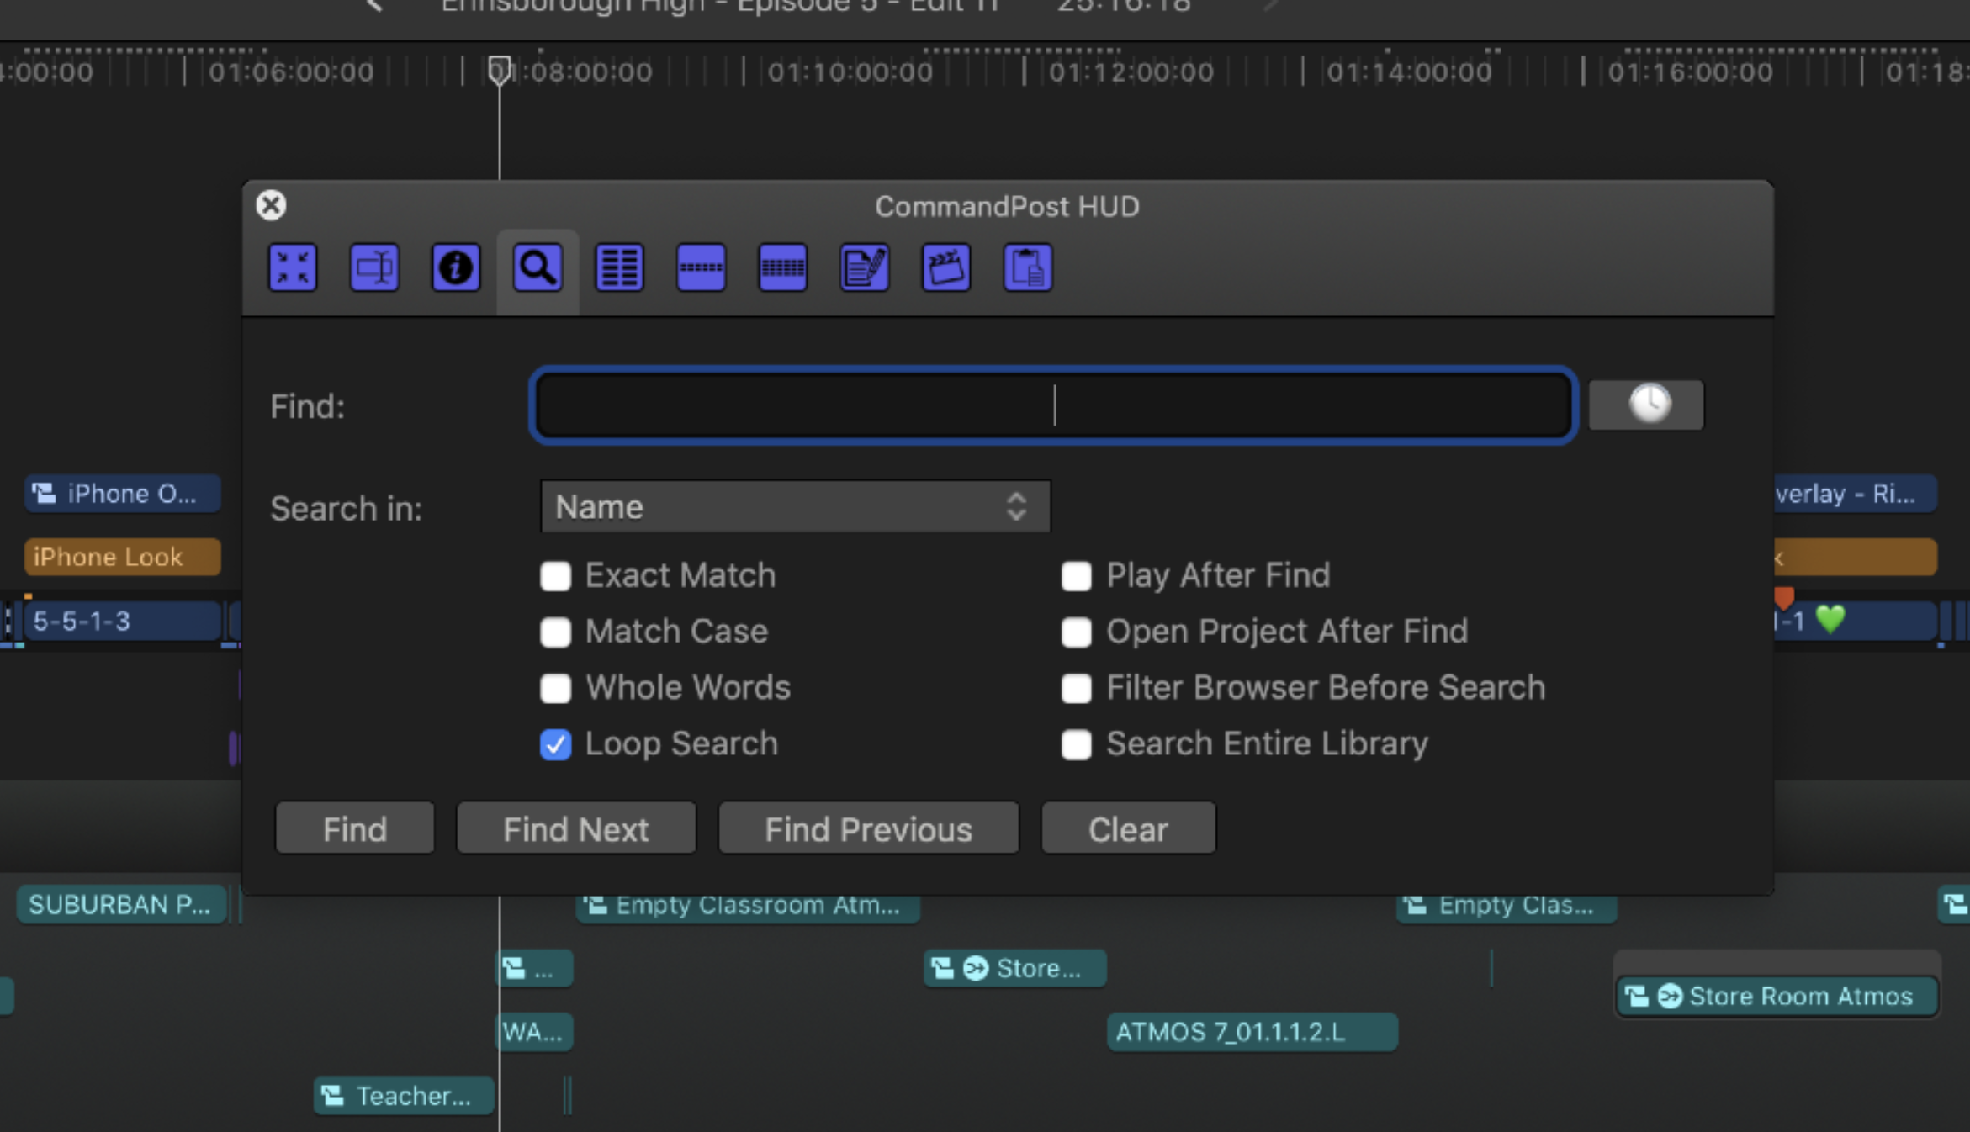
Task: Open the two-column list panel icon
Action: (619, 268)
